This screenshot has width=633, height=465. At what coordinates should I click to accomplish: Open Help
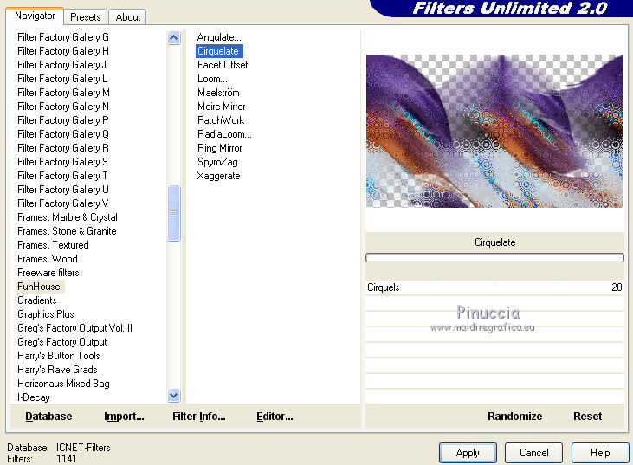600,453
